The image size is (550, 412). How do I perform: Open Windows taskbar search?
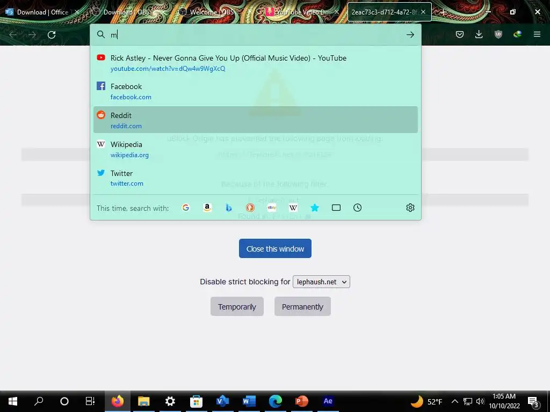39,401
